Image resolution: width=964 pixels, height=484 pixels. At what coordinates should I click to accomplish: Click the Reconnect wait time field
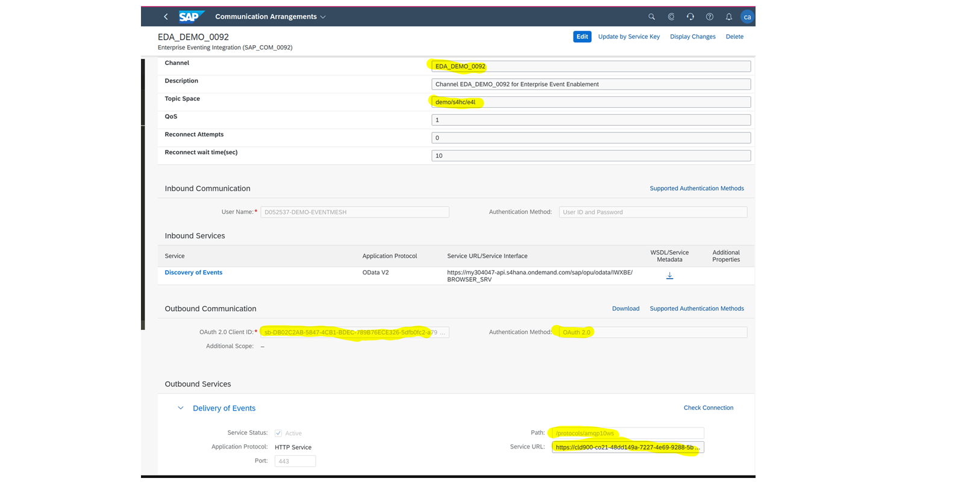tap(591, 156)
